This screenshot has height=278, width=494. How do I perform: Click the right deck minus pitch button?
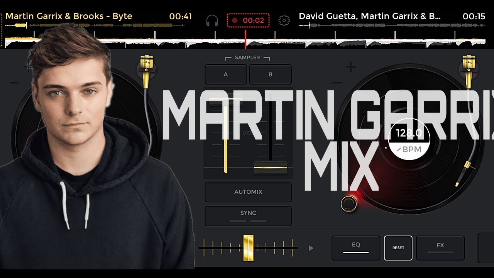click(337, 83)
